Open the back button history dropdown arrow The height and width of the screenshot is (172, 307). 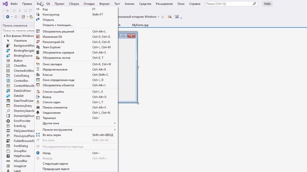tap(12, 17)
